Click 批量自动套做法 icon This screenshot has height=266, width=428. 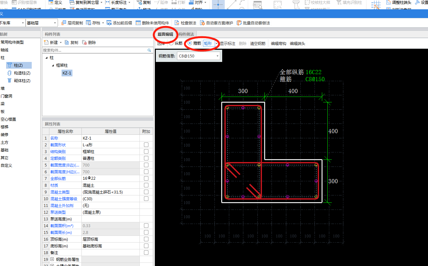[x=239, y=23]
